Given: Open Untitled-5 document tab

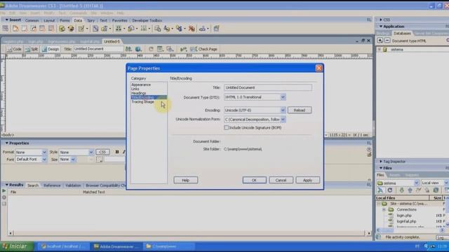Looking at the screenshot, I should (112, 41).
